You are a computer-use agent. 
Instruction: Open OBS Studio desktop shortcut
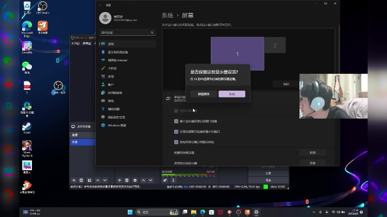43,8
